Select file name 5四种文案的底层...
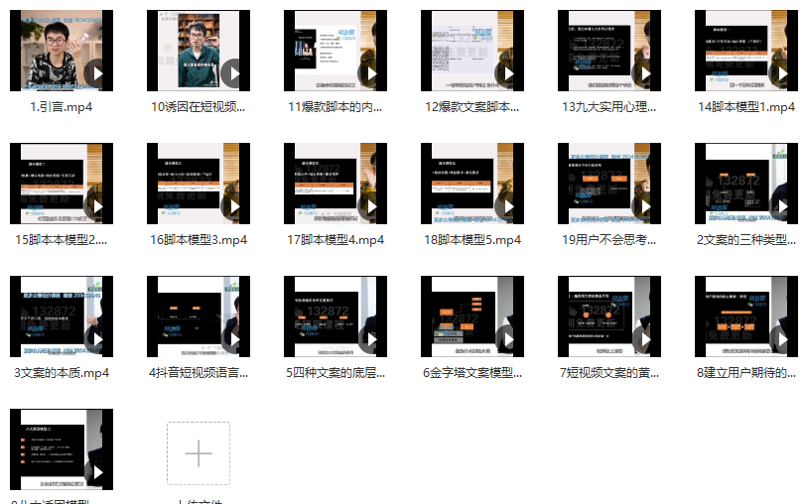The height and width of the screenshot is (504, 805). [x=335, y=373]
